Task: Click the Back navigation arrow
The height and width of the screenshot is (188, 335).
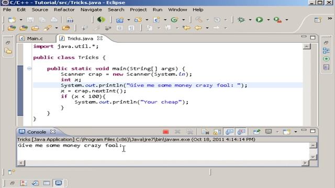Action: [x=198, y=28]
